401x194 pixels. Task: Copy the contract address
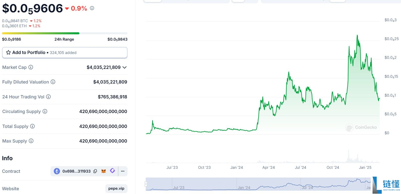[95, 171]
